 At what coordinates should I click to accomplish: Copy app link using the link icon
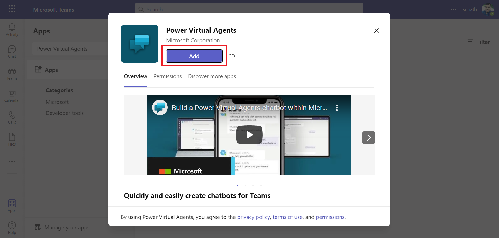coord(231,56)
